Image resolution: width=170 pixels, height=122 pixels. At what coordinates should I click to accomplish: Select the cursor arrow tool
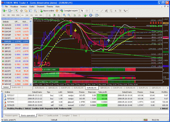tap(82, 11)
